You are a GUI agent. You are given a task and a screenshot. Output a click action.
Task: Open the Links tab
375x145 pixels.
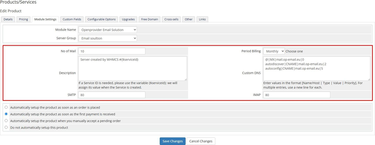[x=202, y=19]
